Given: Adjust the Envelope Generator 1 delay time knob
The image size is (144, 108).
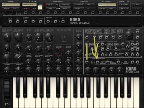Looking at the screenshot, I should [69, 53].
